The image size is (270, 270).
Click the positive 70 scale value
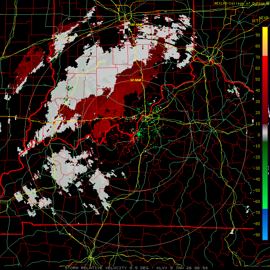click(258, 57)
